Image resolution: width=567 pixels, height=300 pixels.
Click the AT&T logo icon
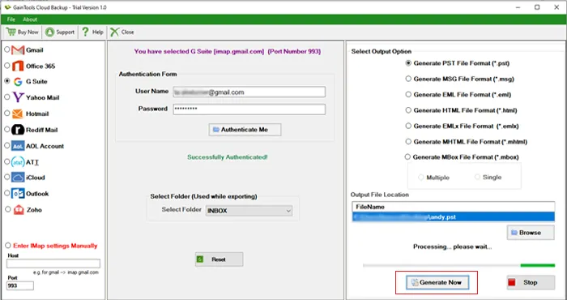18,162
